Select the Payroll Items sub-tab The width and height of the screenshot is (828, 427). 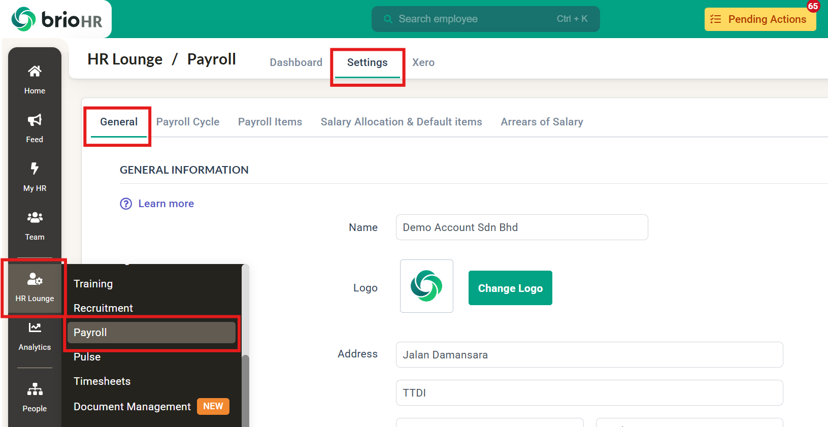point(270,122)
